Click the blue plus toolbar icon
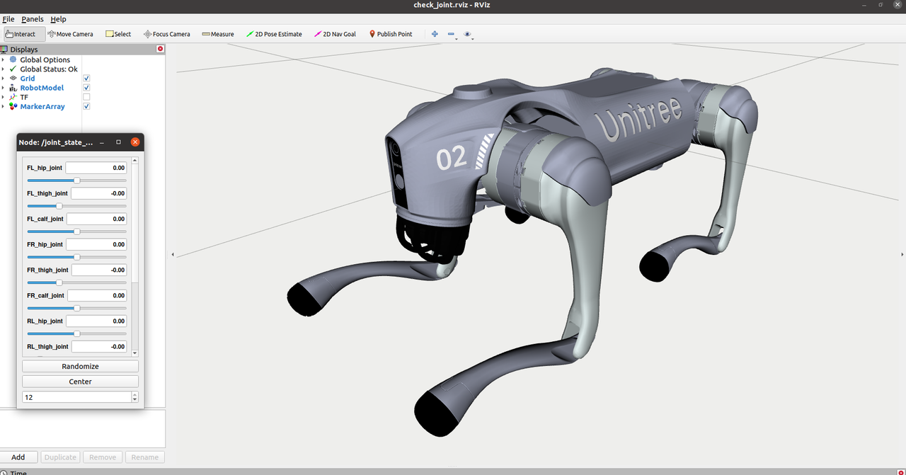The width and height of the screenshot is (906, 475). pyautogui.click(x=435, y=34)
